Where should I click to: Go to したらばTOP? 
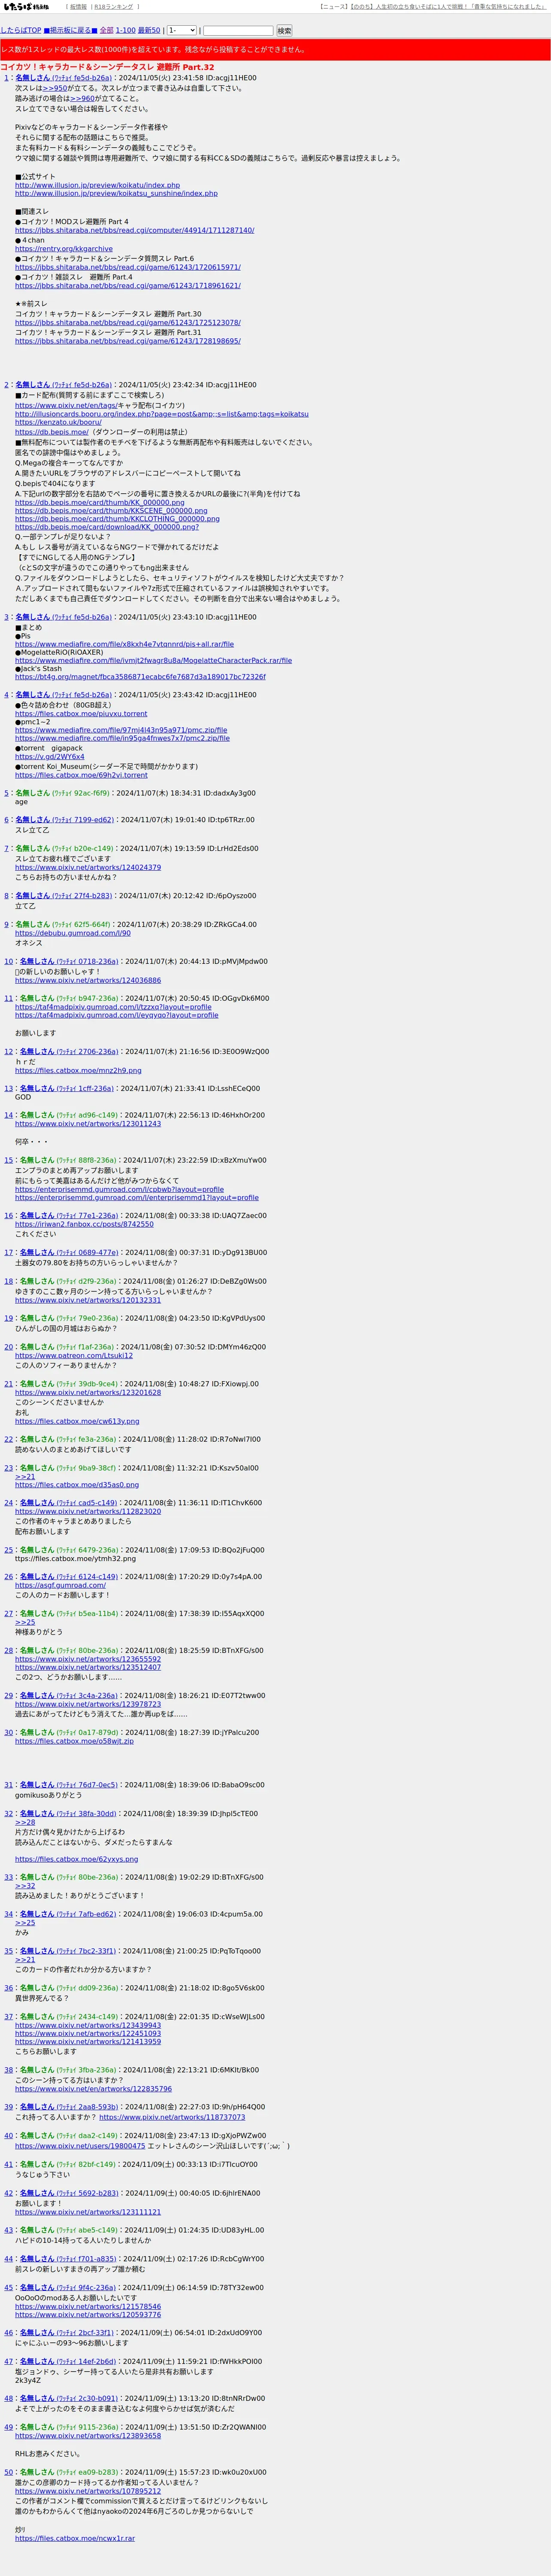[21, 30]
